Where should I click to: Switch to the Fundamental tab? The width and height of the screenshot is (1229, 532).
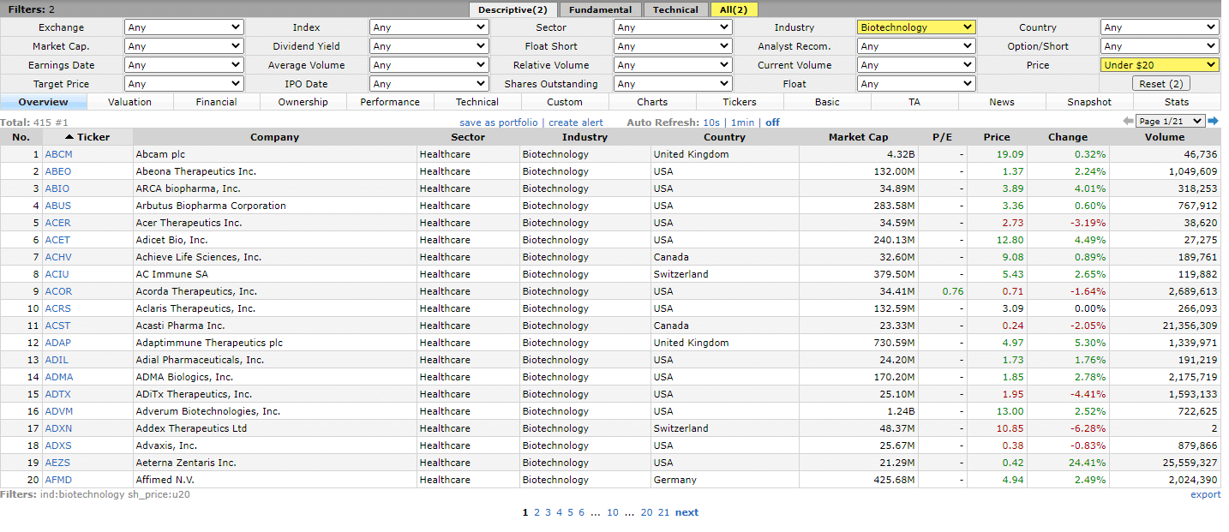pos(601,9)
